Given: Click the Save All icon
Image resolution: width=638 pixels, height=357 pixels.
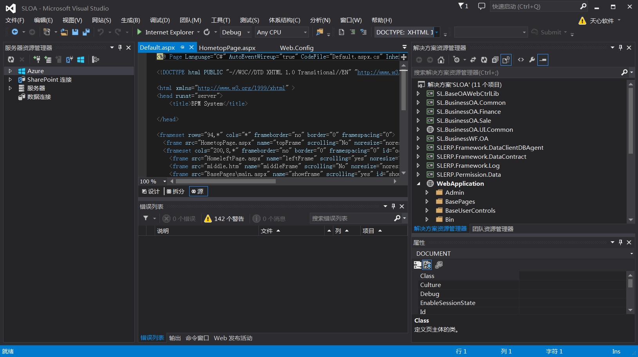Looking at the screenshot, I should pyautogui.click(x=86, y=32).
